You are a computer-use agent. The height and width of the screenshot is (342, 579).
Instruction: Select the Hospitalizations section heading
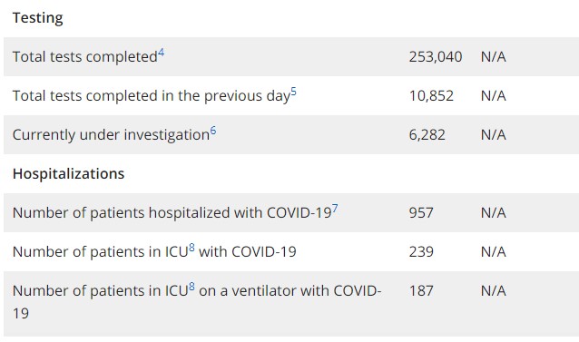coord(68,174)
